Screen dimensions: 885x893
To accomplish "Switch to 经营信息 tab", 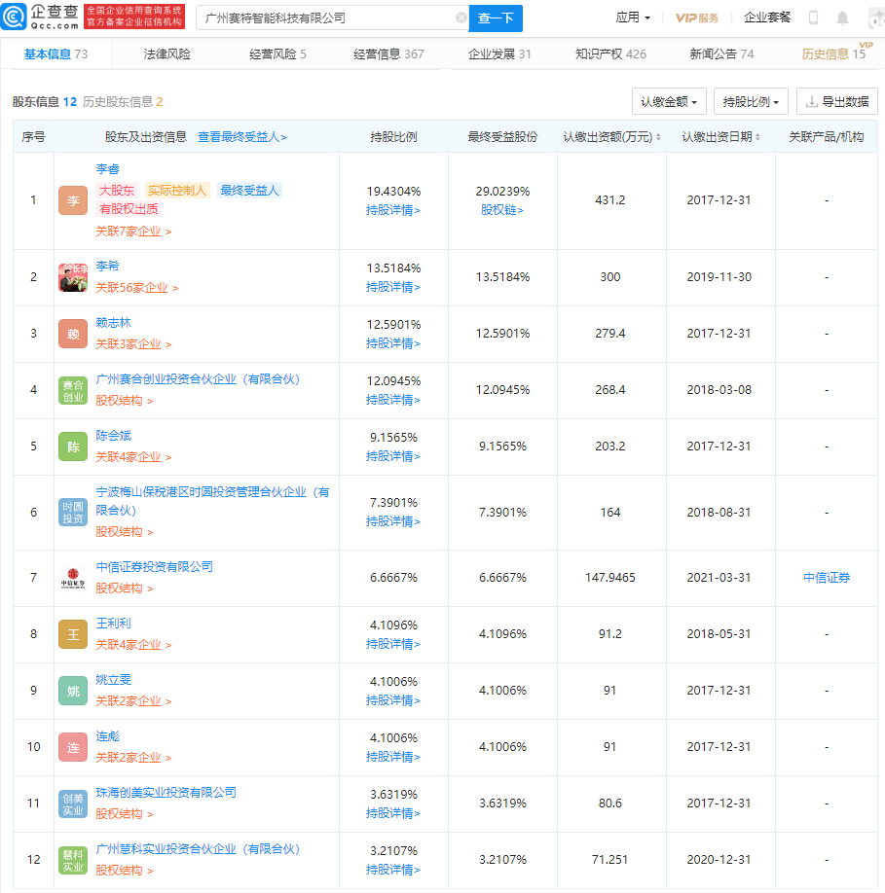I will click(388, 54).
